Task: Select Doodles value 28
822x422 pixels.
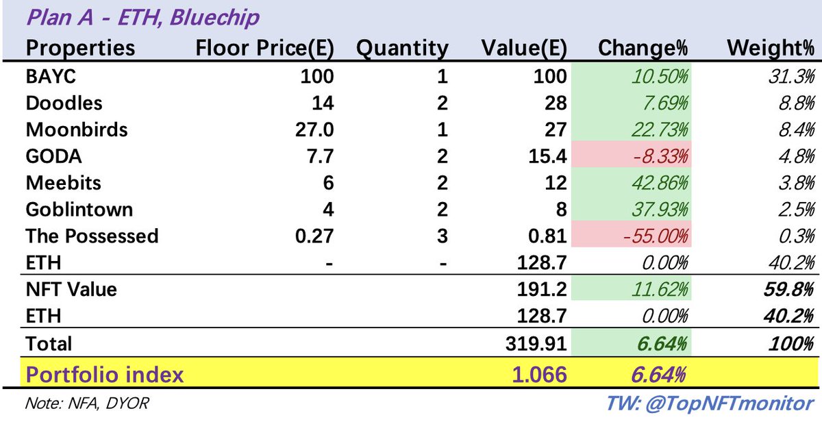Action: [x=556, y=103]
